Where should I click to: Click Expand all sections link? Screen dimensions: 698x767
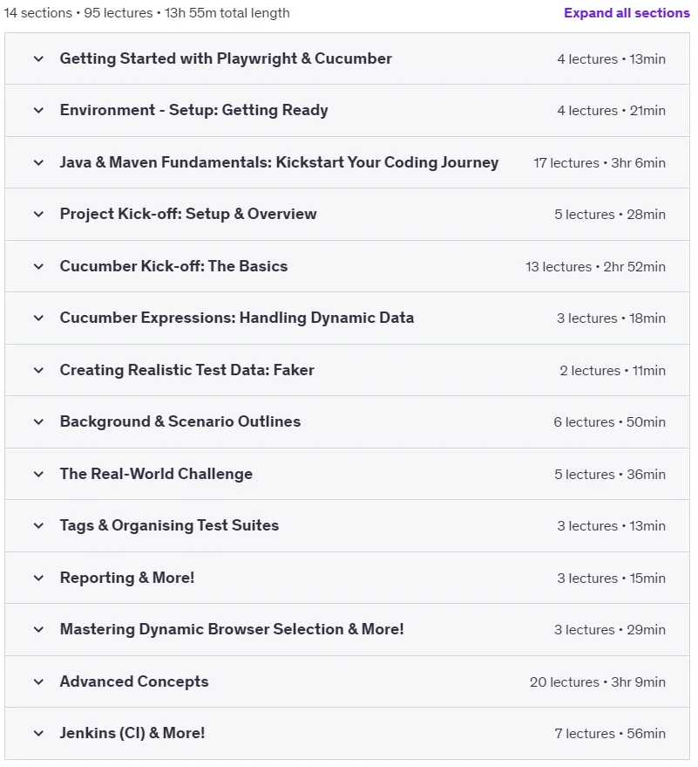pos(627,13)
